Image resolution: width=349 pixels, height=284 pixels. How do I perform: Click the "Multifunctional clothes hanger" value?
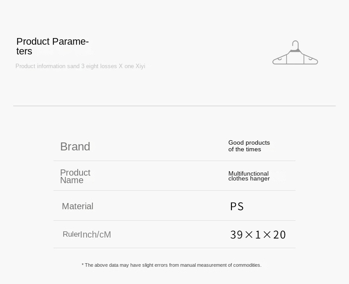coord(249,176)
